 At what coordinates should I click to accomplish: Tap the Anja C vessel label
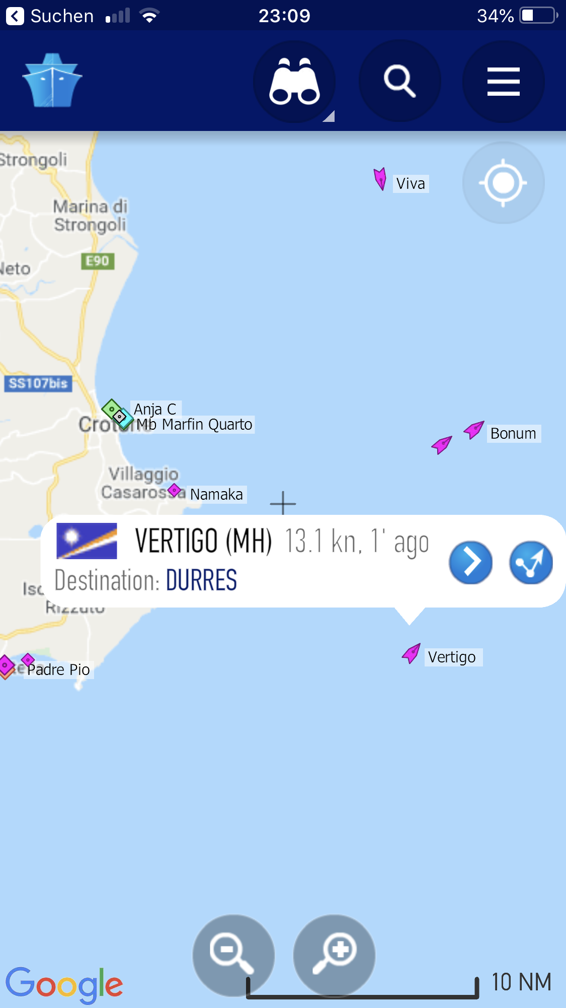coord(155,409)
